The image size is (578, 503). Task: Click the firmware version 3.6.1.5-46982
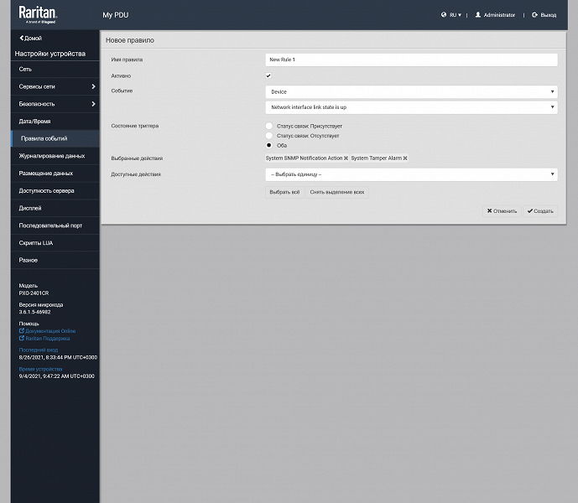click(34, 312)
